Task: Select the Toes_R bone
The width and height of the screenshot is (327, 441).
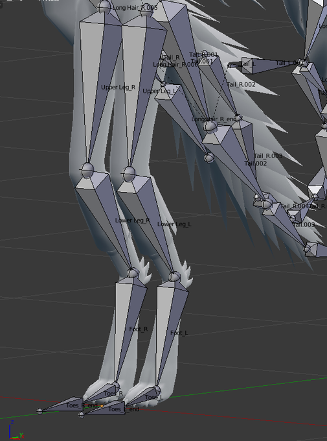Action: 100,394
